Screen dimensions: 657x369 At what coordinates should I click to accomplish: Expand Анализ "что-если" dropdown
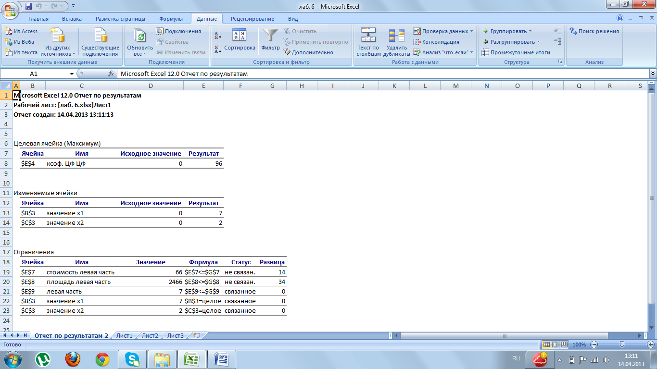pyautogui.click(x=471, y=52)
